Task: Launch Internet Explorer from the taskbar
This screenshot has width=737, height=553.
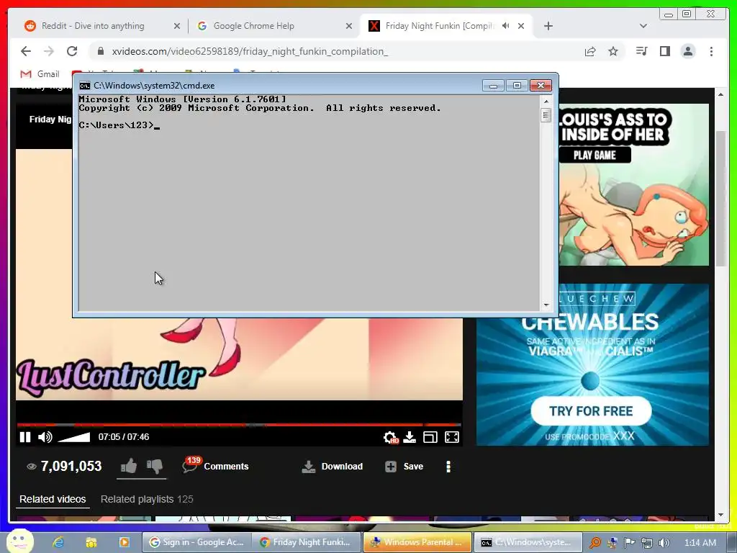Action: click(x=58, y=542)
